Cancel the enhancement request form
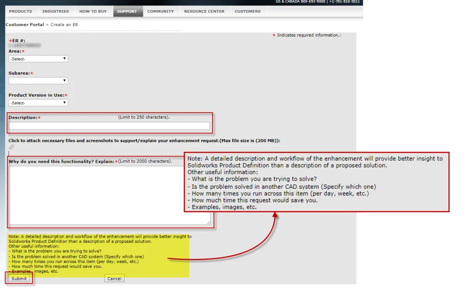This screenshot has width=469, height=301. pyautogui.click(x=114, y=279)
